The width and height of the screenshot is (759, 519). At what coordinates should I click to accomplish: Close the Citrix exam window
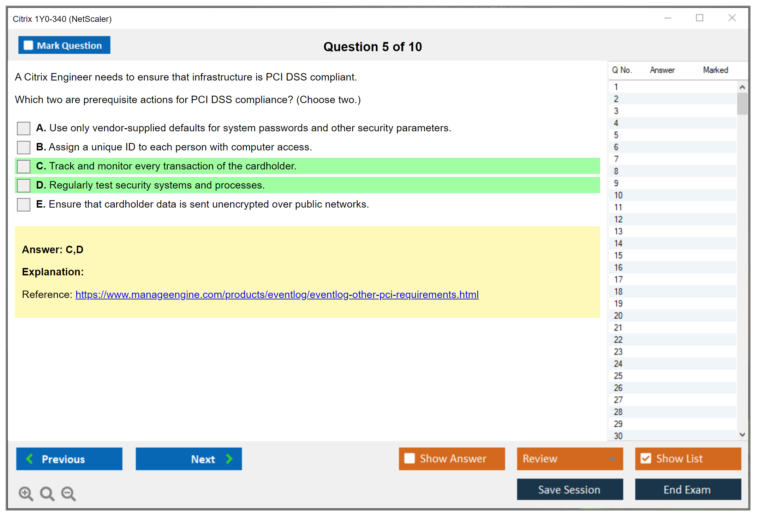coord(732,18)
